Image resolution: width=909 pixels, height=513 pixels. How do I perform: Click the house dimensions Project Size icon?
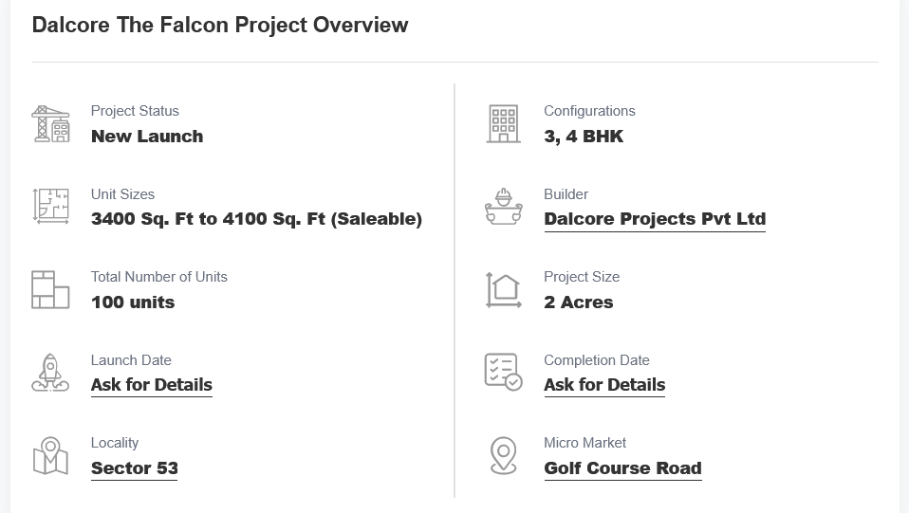(503, 289)
